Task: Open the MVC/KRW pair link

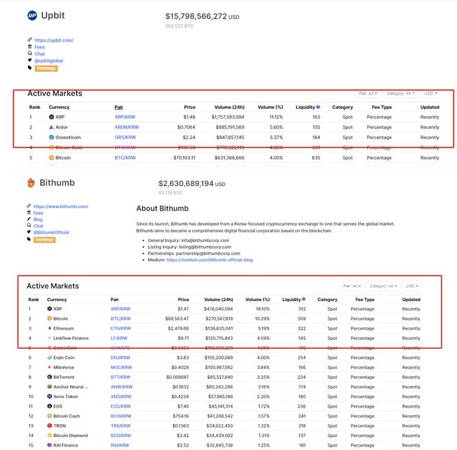Action: [x=121, y=367]
